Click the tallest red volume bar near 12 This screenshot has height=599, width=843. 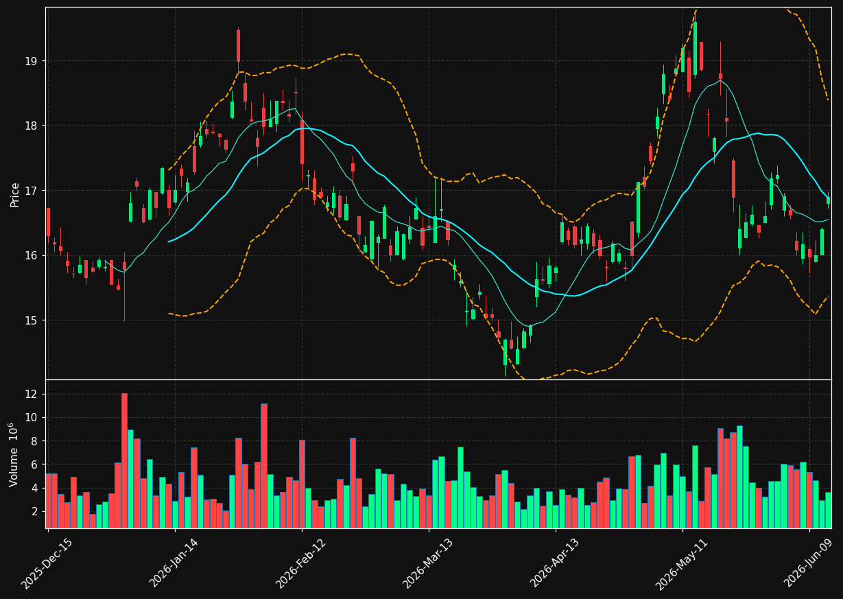(124, 460)
